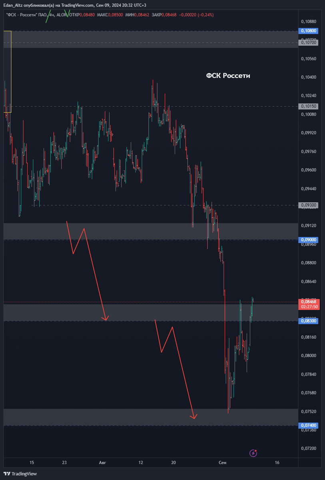
Task: Click the −0,00020 (−0,24%) change value
Action: pyautogui.click(x=196, y=15)
